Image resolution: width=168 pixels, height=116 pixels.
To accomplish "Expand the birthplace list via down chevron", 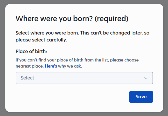I will coord(146,78).
